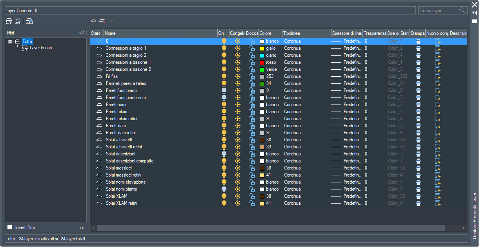
Task: Open linetype Continua for Solai massicci
Action: coord(292,168)
